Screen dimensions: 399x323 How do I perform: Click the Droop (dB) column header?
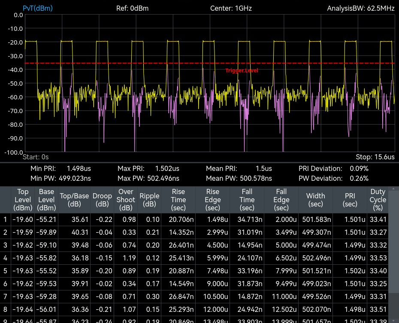102,200
